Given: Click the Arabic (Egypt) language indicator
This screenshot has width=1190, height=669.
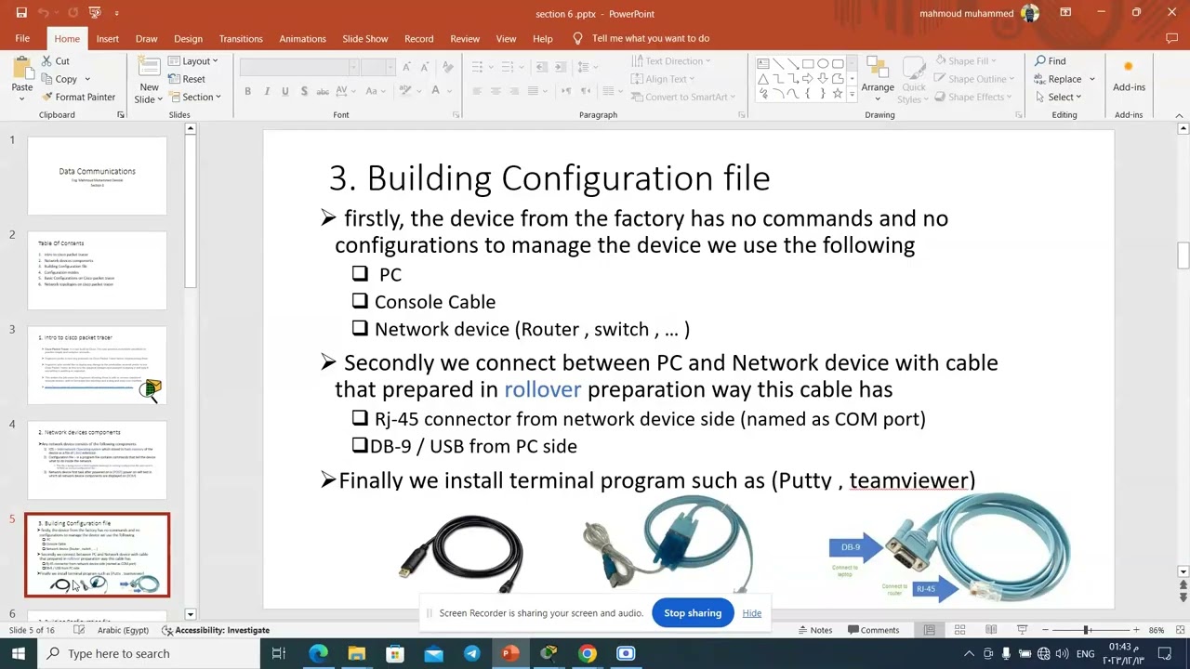Looking at the screenshot, I should coord(123,630).
